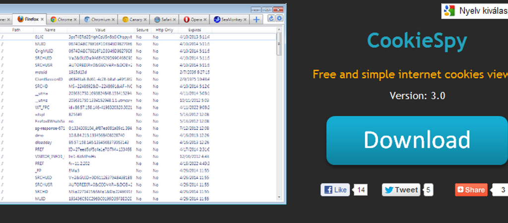The height and width of the screenshot is (223, 508).
Task: Select the VISITOR_INFO1_ cookie name
Action: click(x=50, y=156)
